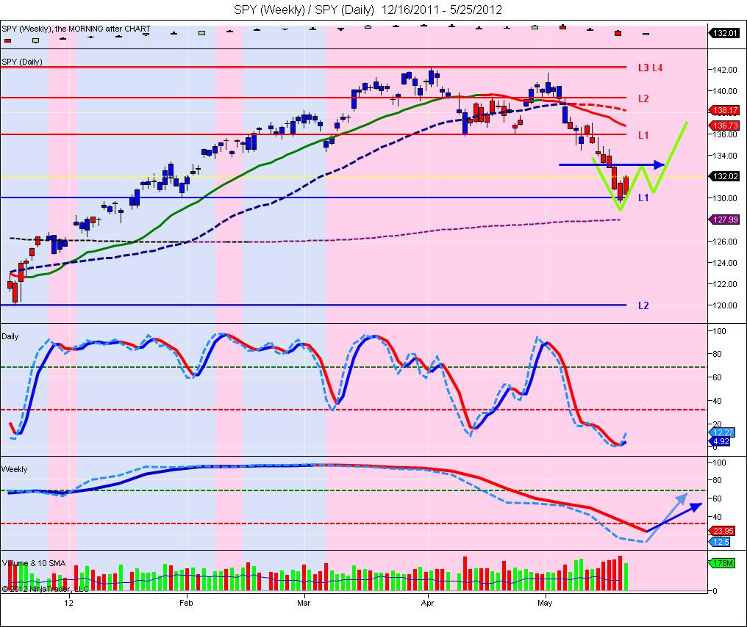Click the Mar date axis label
The image size is (747, 627).
pyautogui.click(x=304, y=603)
